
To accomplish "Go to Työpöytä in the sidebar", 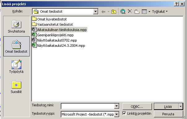I will click(x=16, y=66).
